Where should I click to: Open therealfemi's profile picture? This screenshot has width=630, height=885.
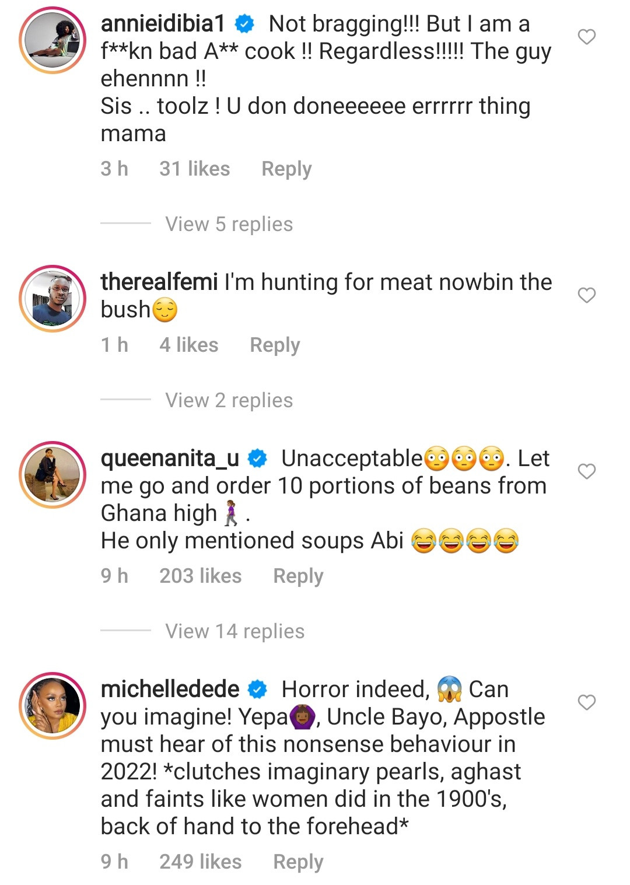52,299
